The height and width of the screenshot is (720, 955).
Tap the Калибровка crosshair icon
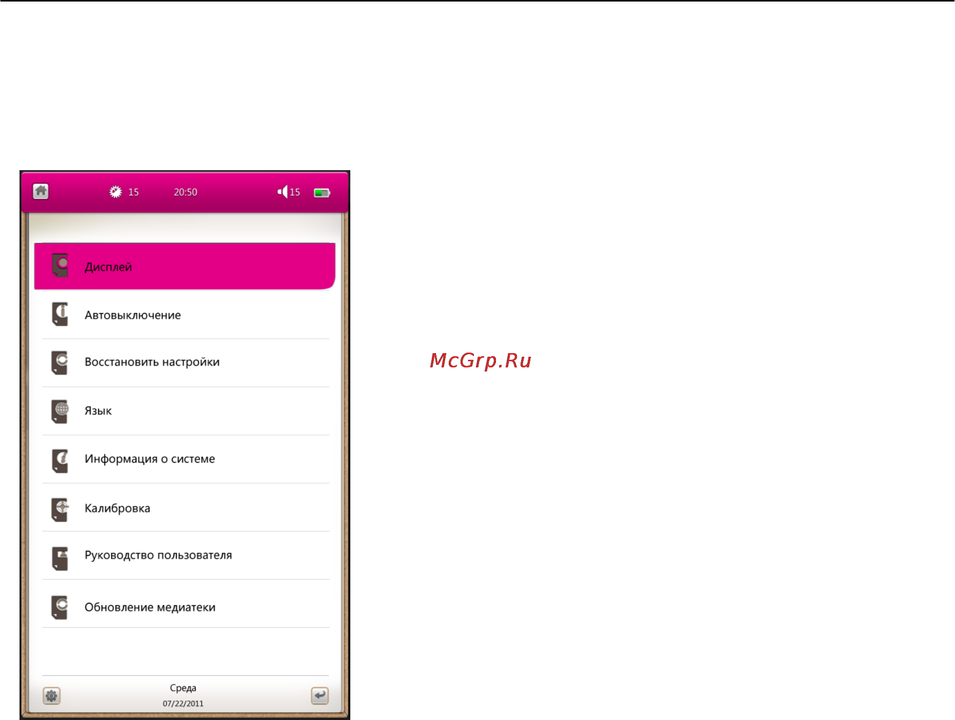[60, 509]
